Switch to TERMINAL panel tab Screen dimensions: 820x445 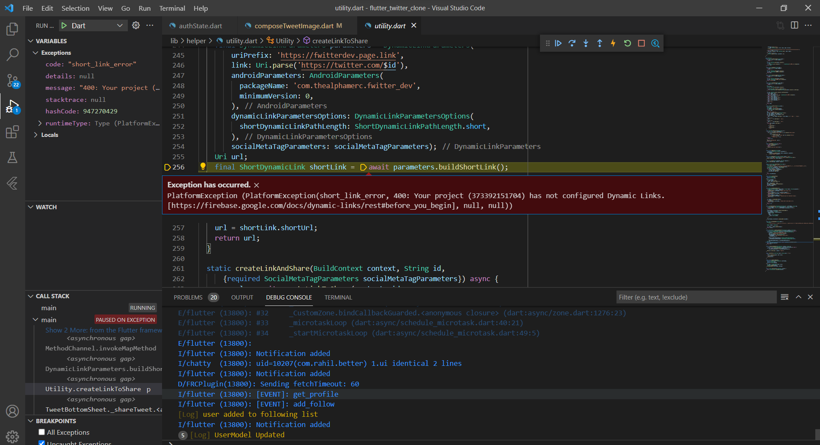coord(338,297)
